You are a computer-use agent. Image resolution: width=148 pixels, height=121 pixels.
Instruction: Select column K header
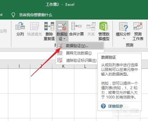(63, 66)
